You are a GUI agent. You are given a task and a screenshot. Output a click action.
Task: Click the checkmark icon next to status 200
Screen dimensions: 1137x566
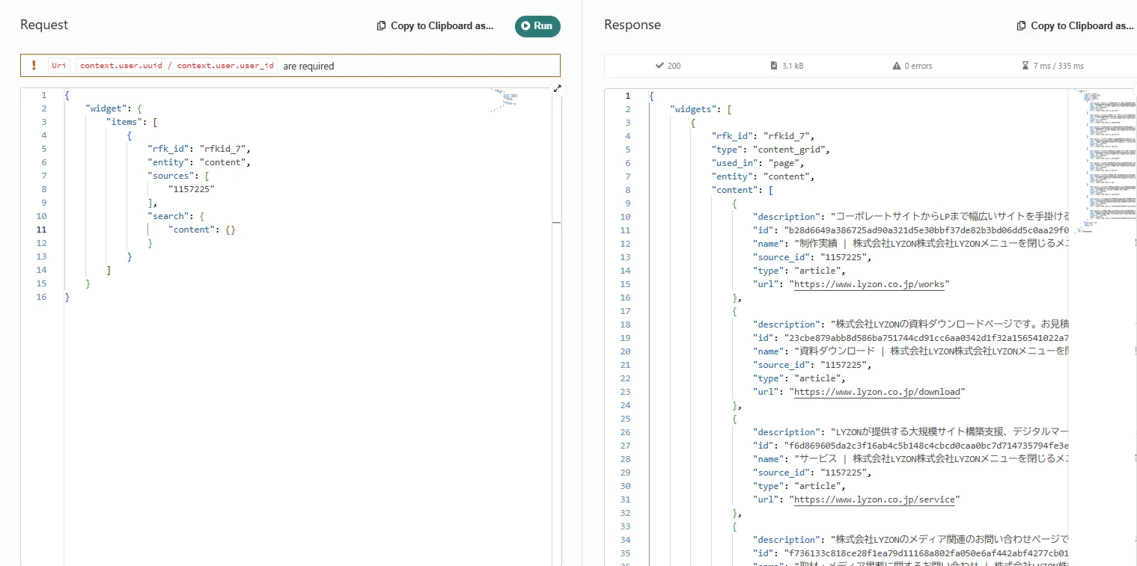click(659, 66)
